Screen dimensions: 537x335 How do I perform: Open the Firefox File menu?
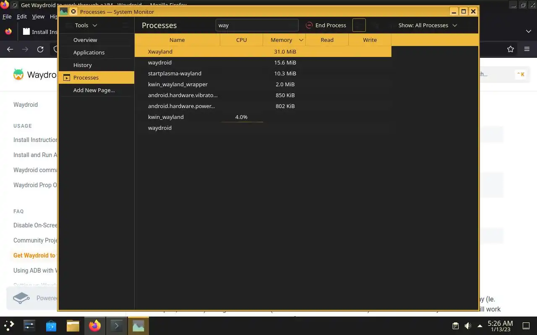pos(7,16)
